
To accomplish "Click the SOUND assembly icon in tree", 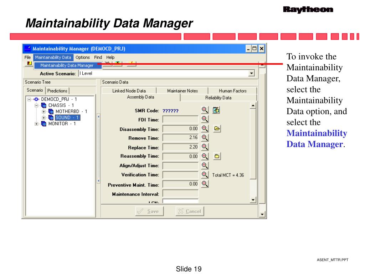I will [x=51, y=117].
